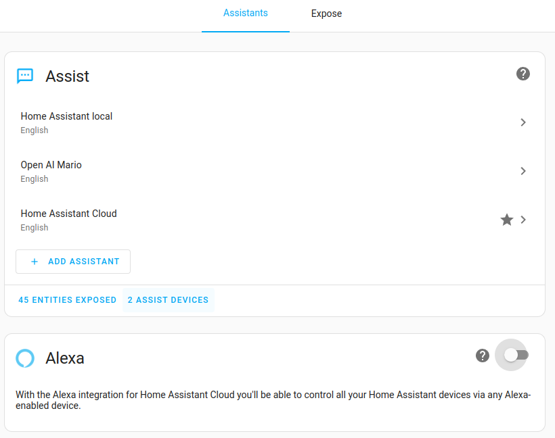The height and width of the screenshot is (438, 555).
Task: Expand Home Assistant local via its chevron
Action: (523, 122)
